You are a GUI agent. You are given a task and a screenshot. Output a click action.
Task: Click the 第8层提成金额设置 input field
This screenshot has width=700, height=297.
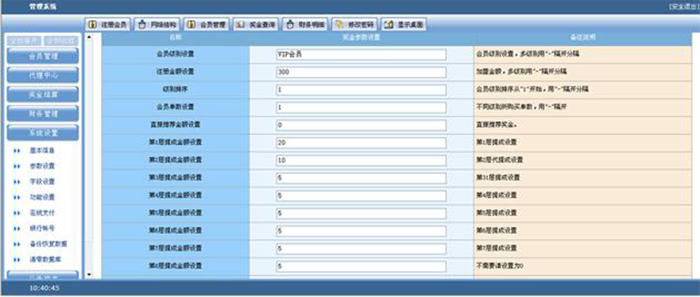tap(361, 266)
